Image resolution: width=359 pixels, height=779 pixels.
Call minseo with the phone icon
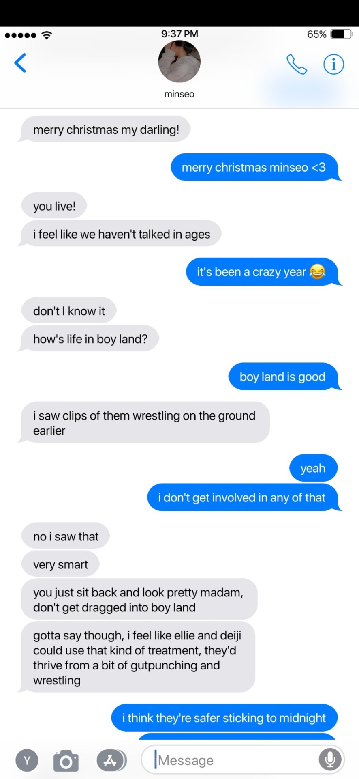point(297,64)
